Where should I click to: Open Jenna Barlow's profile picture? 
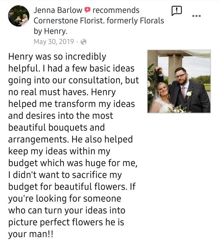pos(18,16)
